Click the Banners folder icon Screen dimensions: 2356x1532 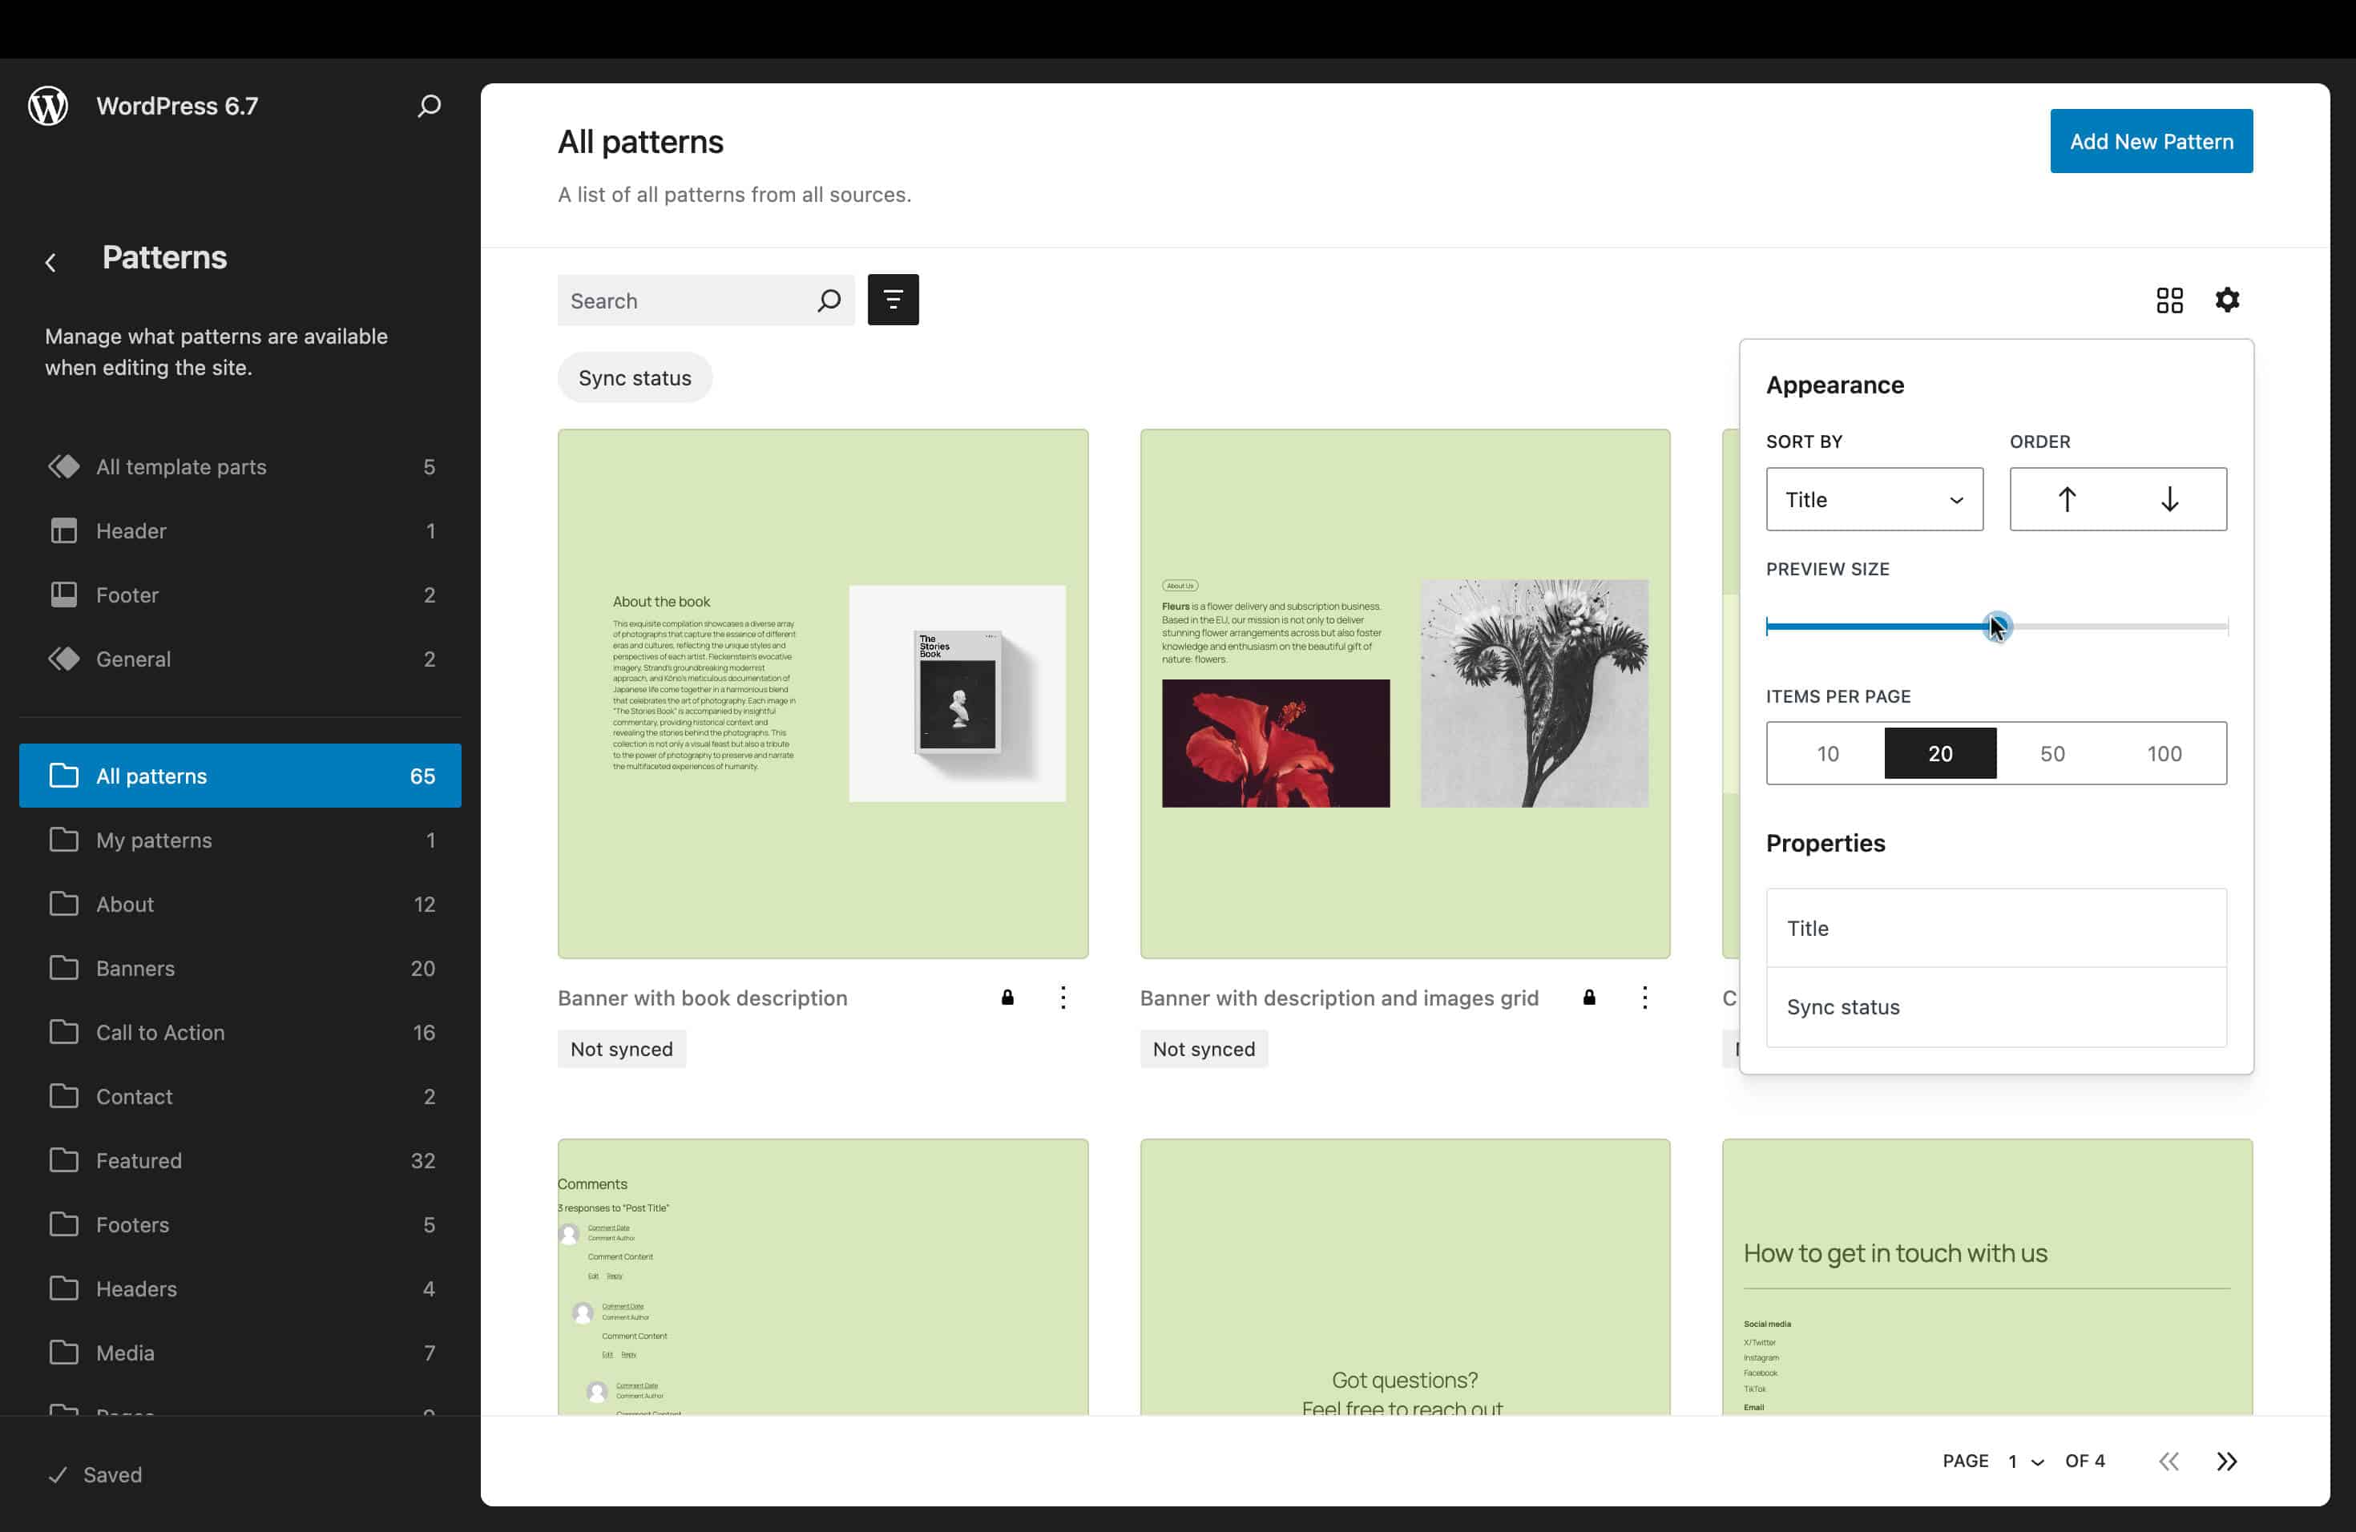(64, 968)
